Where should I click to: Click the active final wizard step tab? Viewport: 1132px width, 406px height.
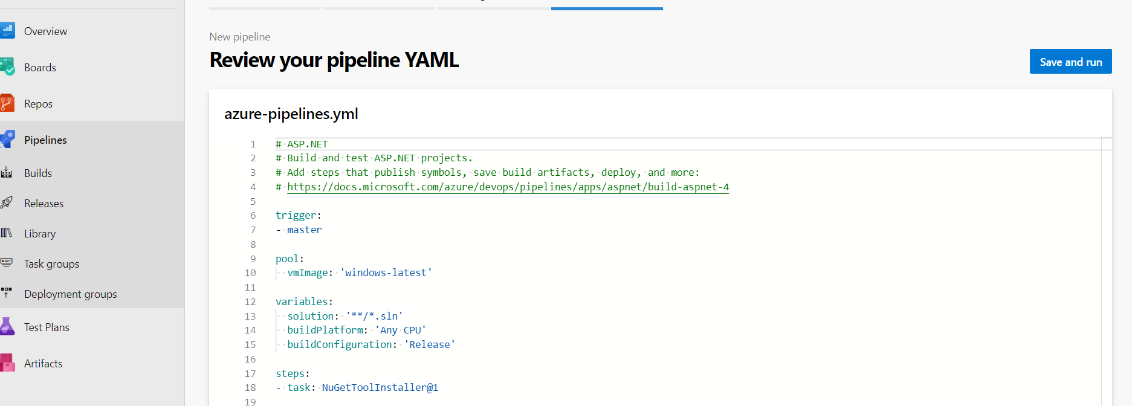[x=607, y=8]
